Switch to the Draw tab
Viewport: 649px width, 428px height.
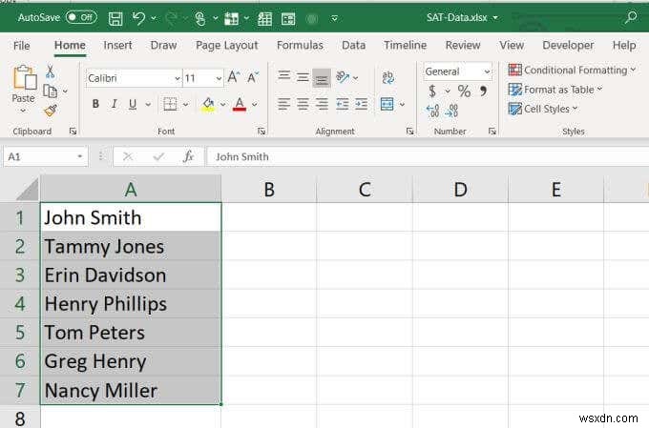(x=163, y=45)
